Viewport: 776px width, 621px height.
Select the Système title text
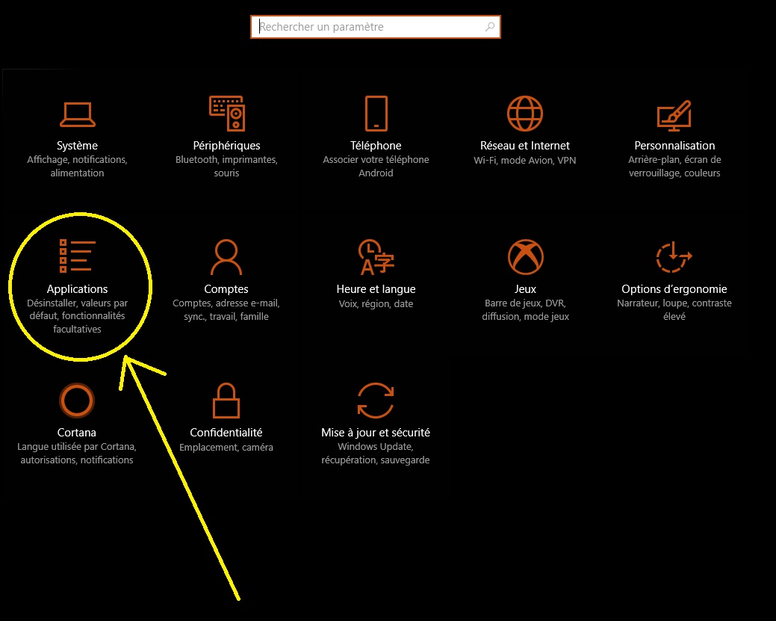point(77,146)
